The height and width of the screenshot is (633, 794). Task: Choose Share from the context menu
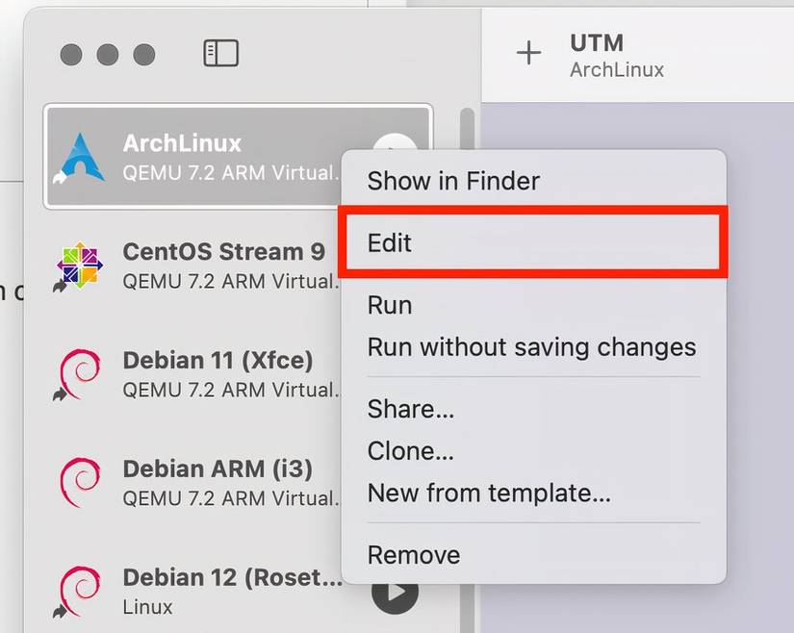[x=411, y=409]
